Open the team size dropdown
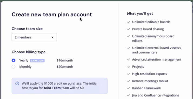 34,37
